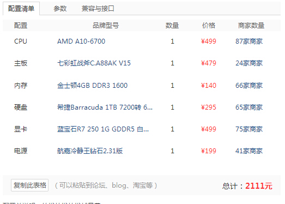This screenshot has height=204, width=285.
Task: Open the 七彩虹战斧C.A88AK V15 link
Action: (x=94, y=63)
